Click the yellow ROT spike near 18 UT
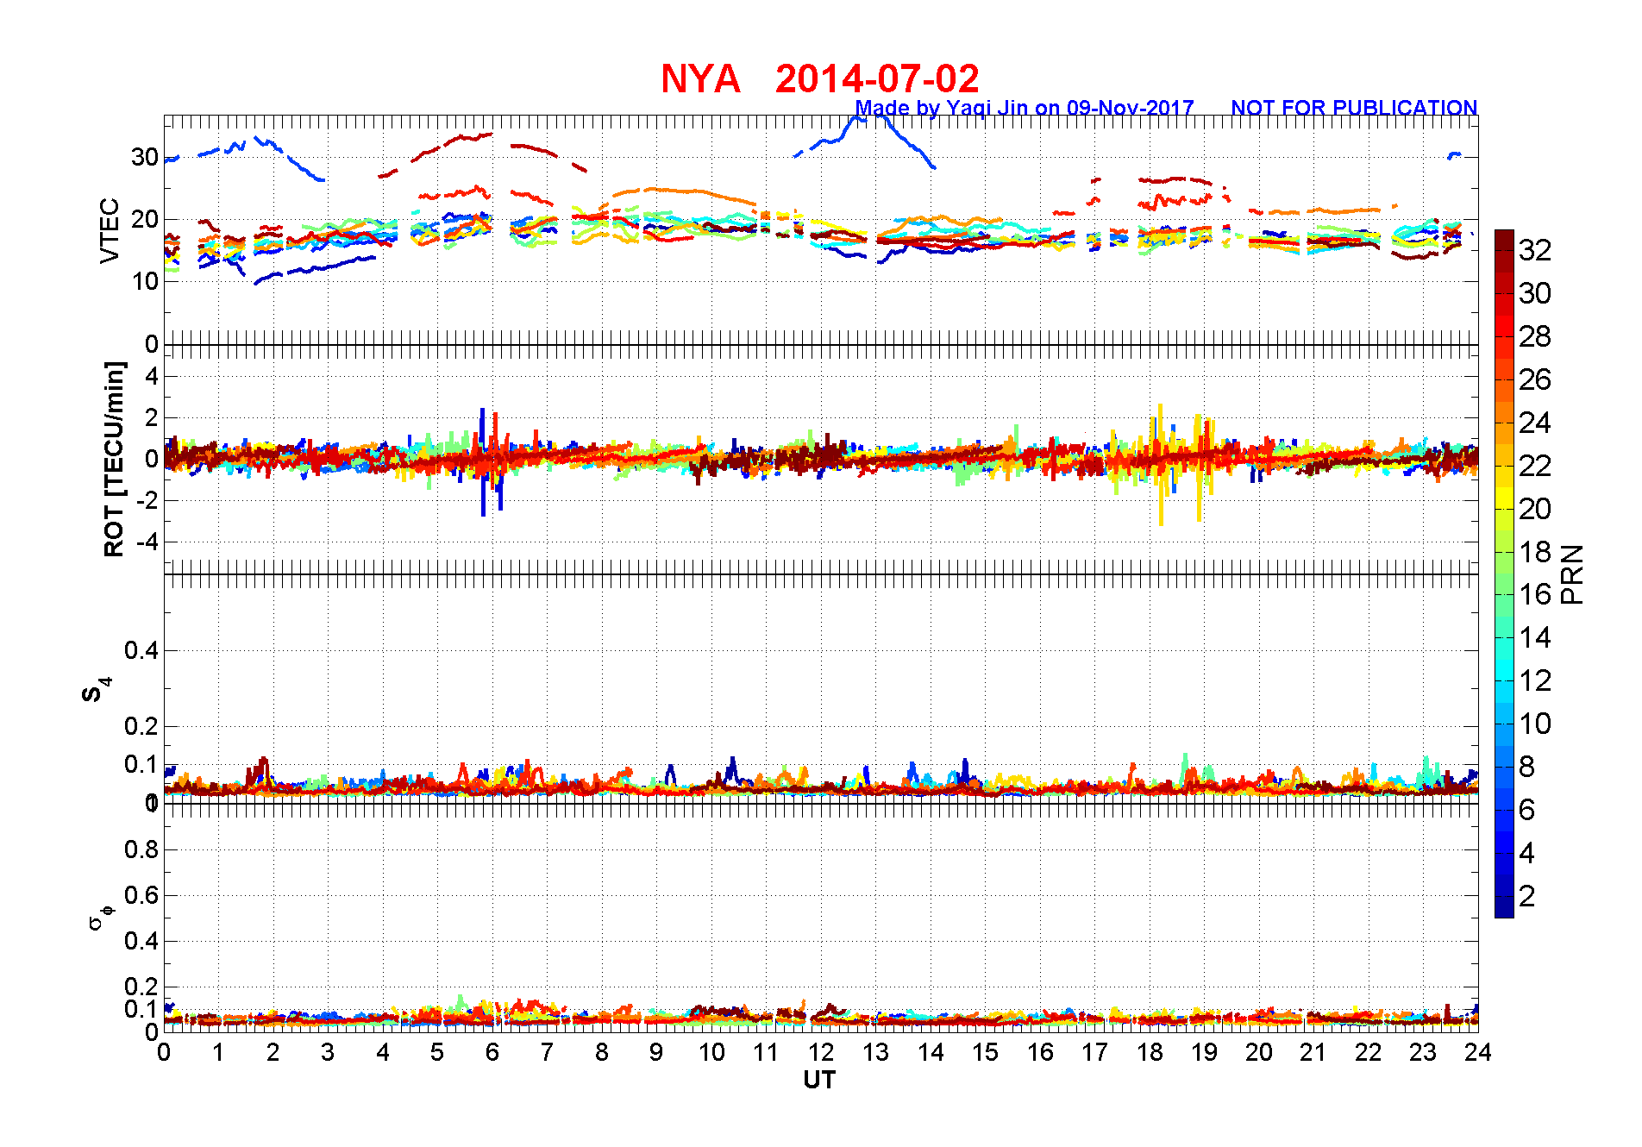 [1162, 464]
